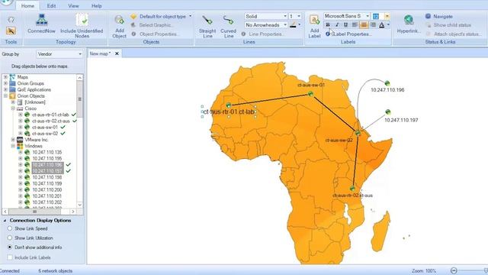
Task: Select Don't show additional info option
Action: pyautogui.click(x=10, y=247)
